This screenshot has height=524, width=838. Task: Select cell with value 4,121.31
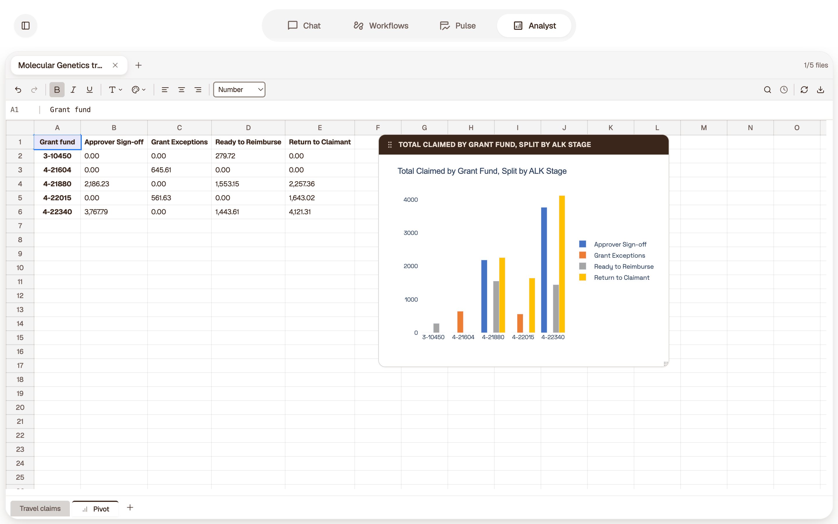click(x=319, y=212)
